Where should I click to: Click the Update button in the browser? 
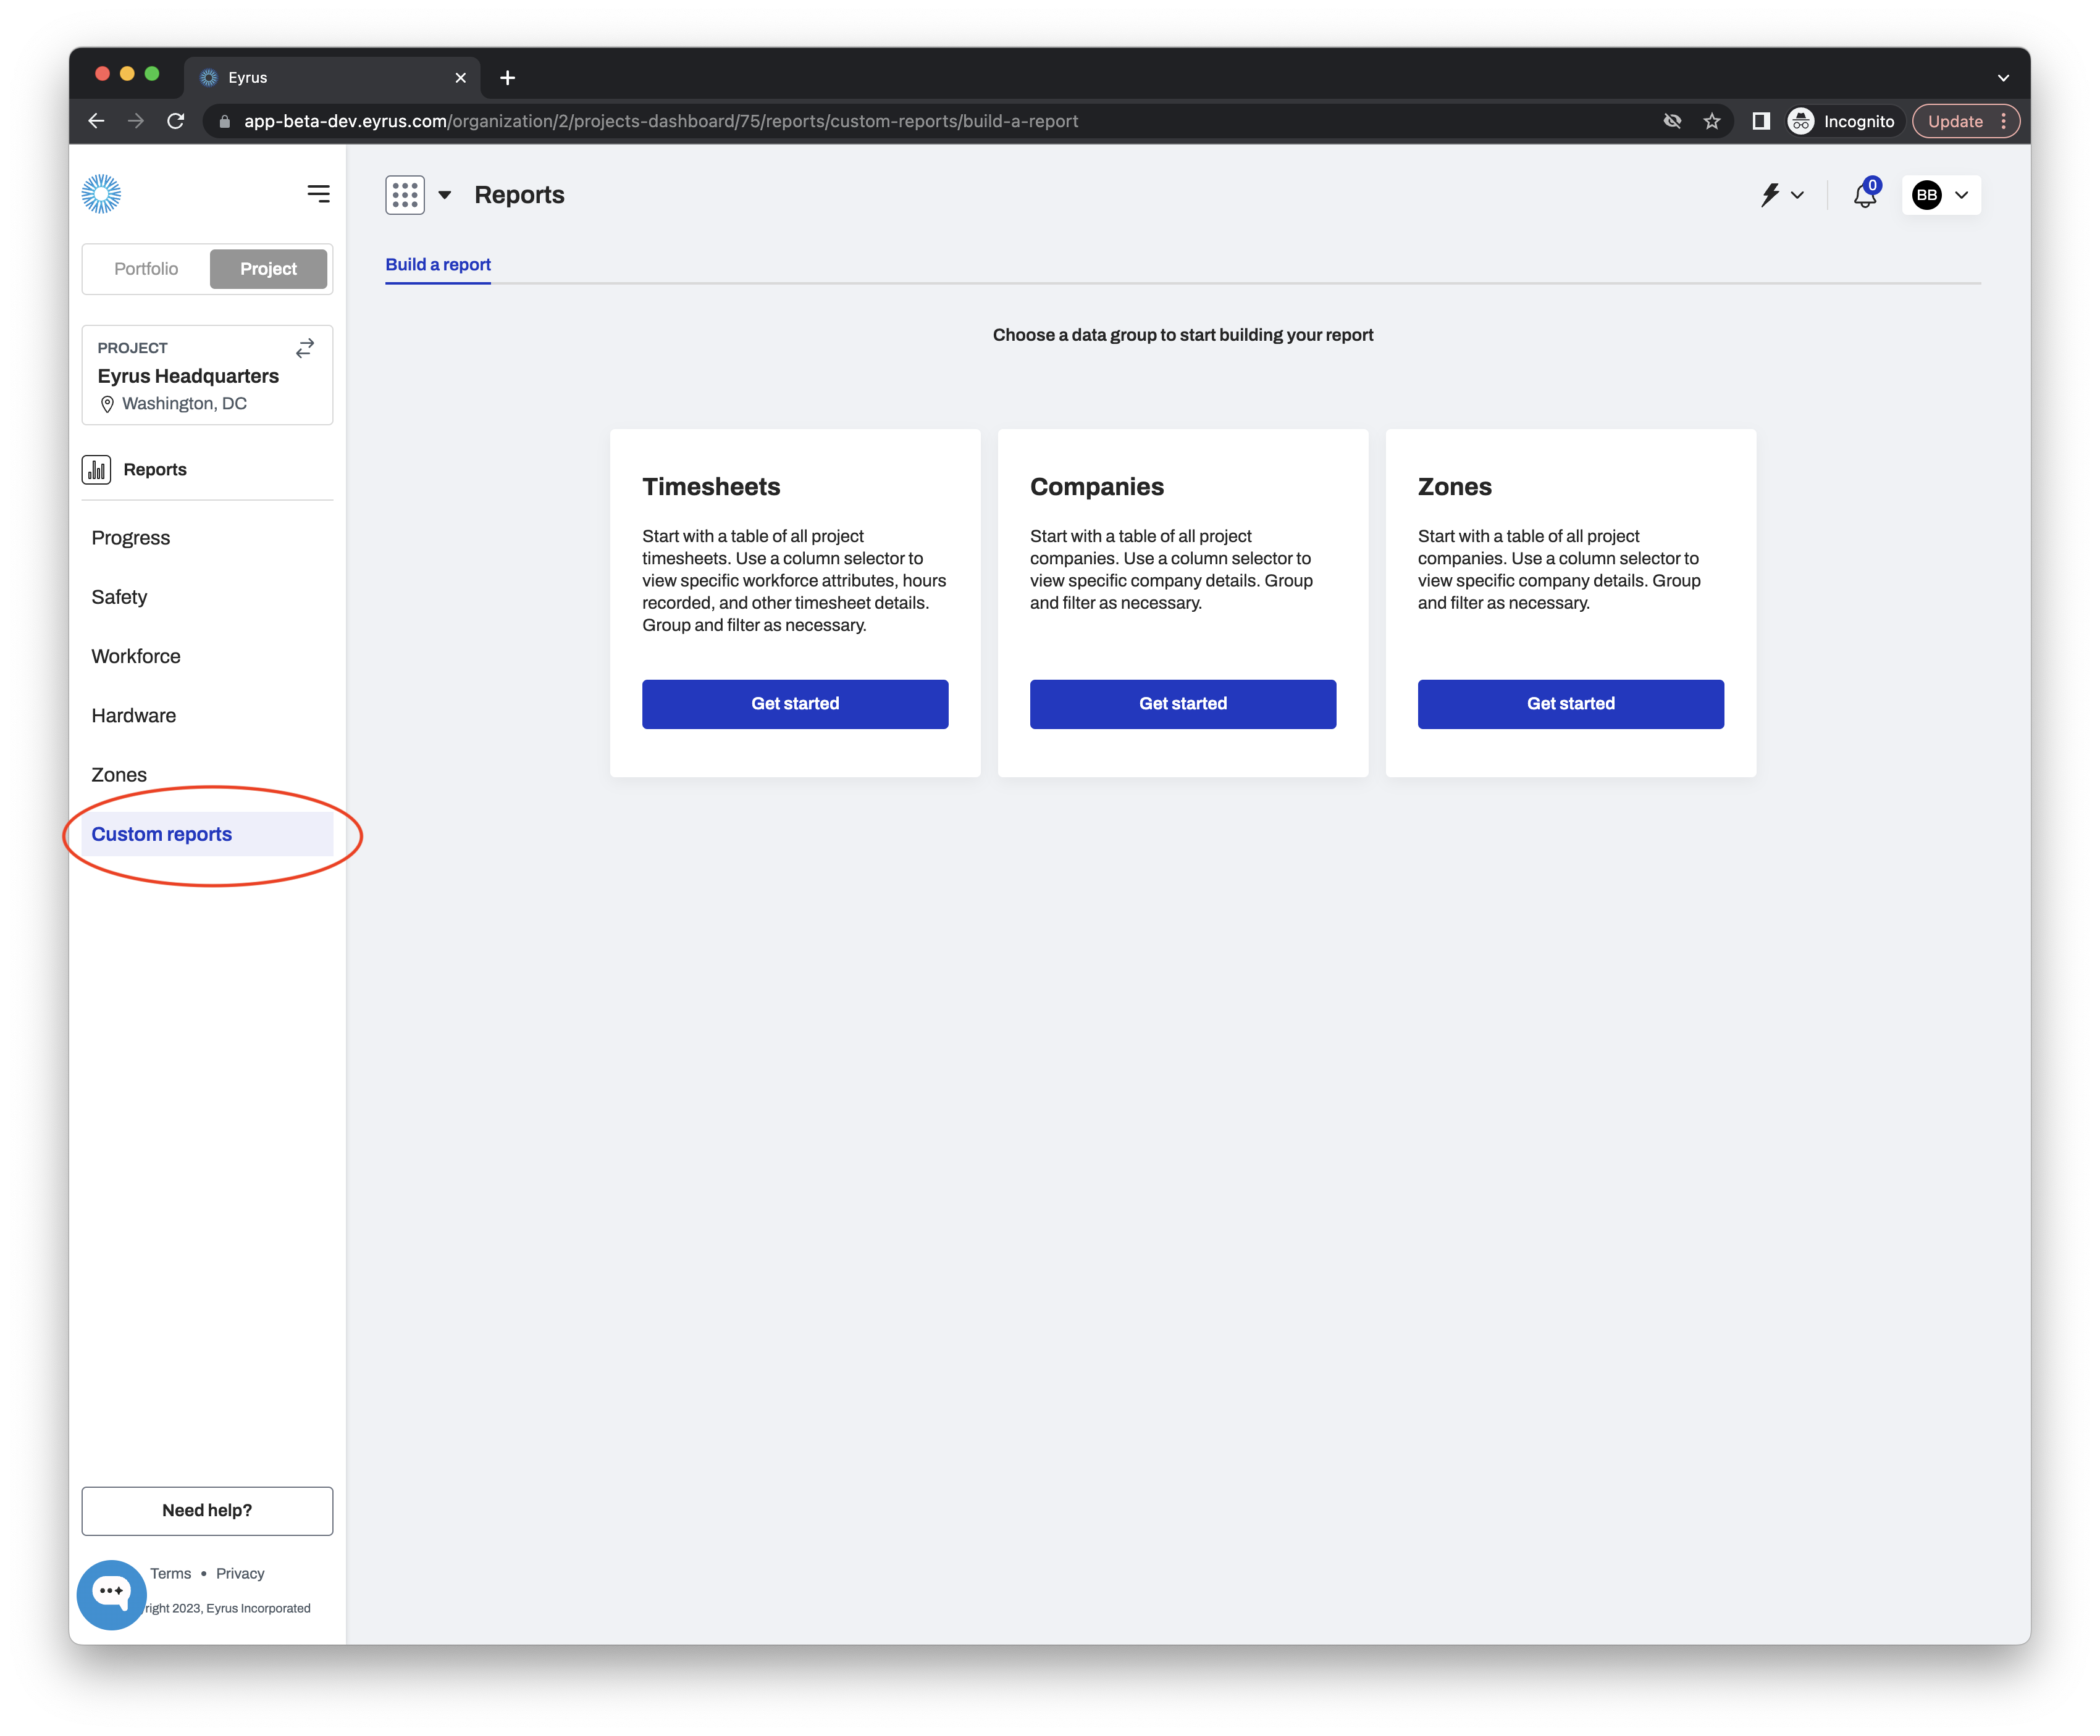(x=1955, y=121)
